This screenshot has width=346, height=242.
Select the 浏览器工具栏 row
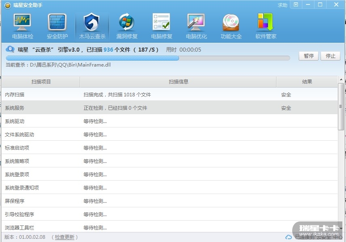pyautogui.click(x=170, y=227)
